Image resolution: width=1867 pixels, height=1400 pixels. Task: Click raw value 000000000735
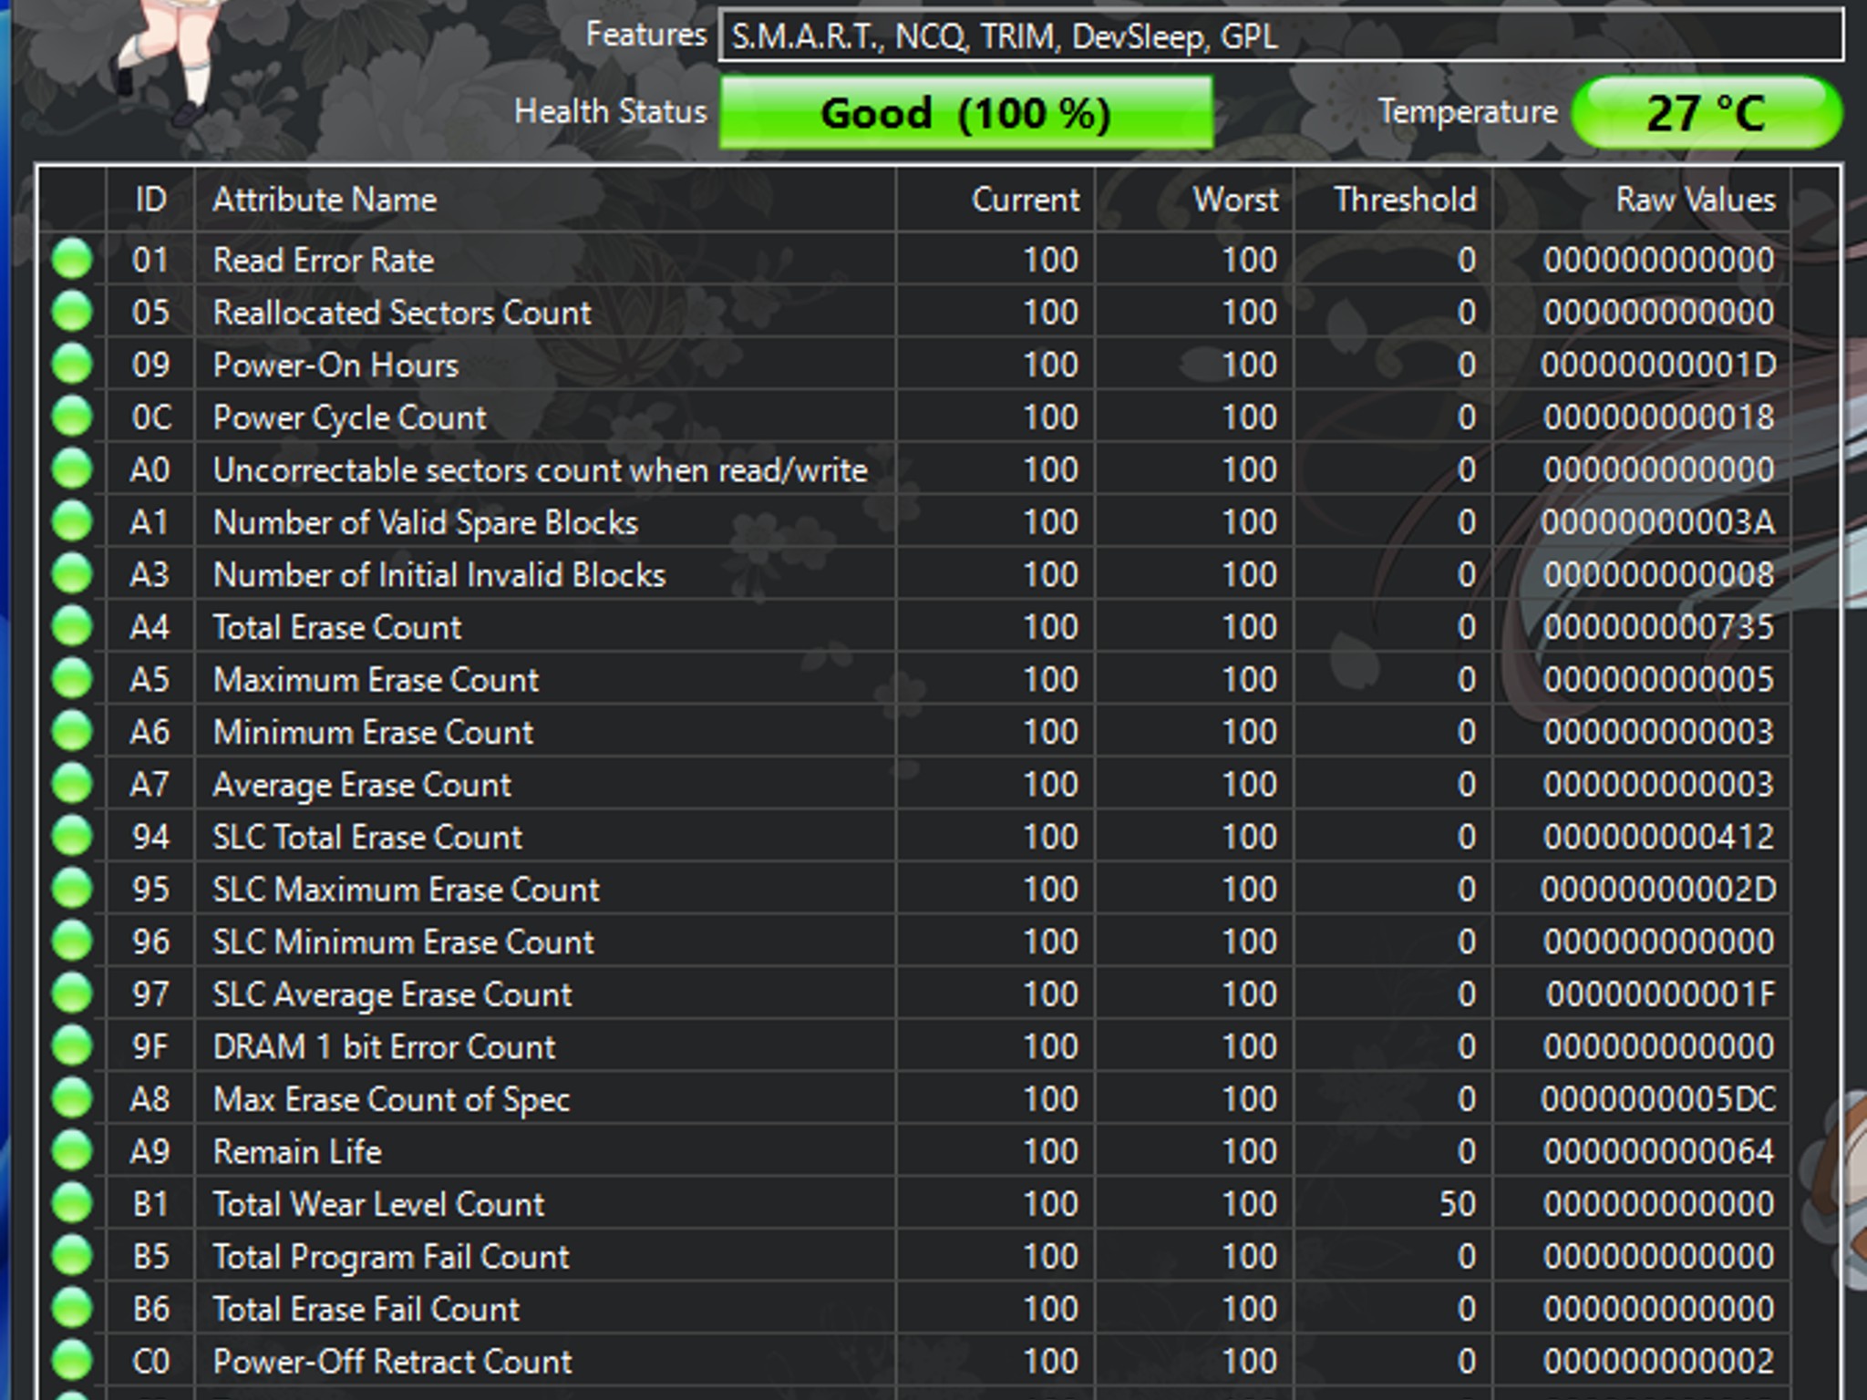click(1658, 627)
